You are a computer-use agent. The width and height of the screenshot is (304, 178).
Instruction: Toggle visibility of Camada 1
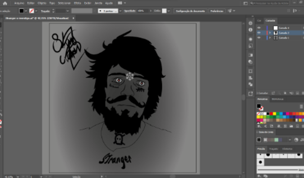pyautogui.click(x=259, y=38)
